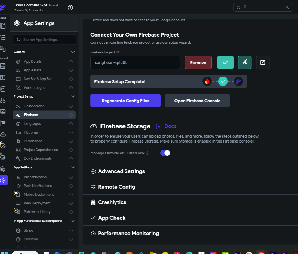298x254 pixels.
Task: Click the green checkmark connect button
Action: pos(225,62)
